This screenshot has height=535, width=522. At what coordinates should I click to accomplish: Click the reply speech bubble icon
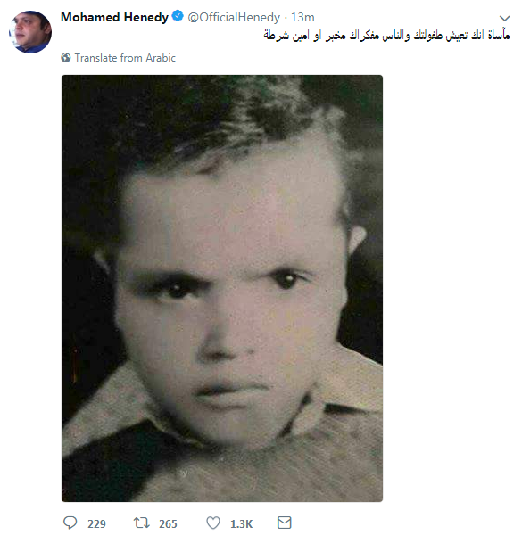(x=70, y=523)
